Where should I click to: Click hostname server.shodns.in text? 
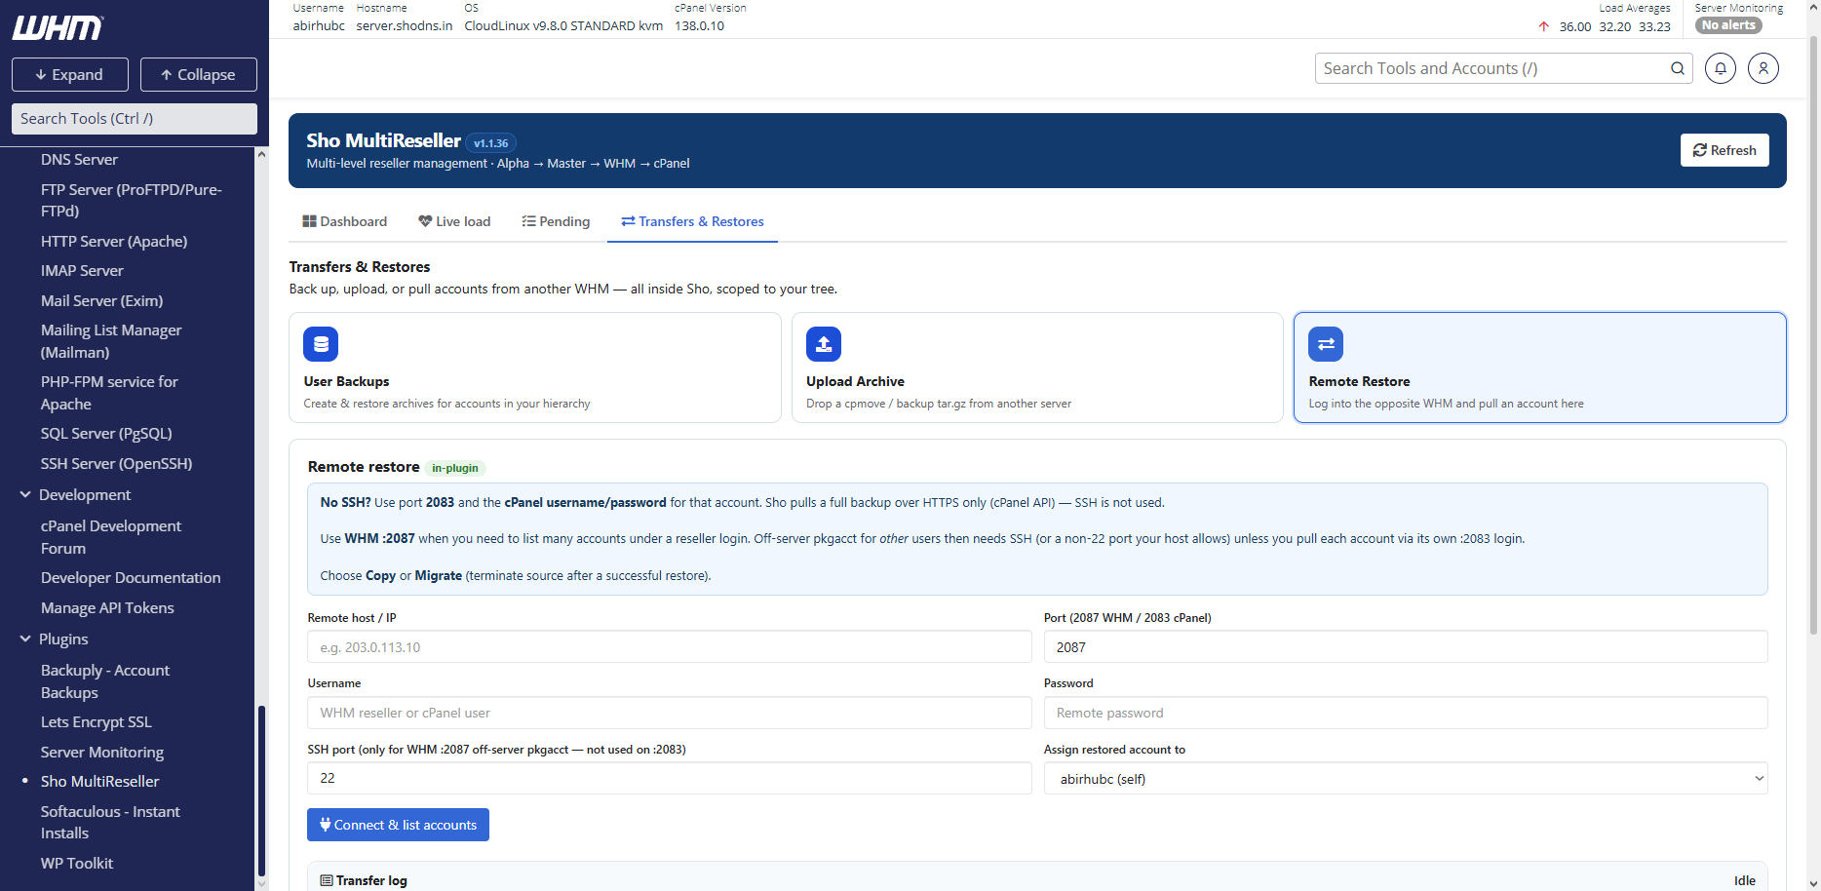[405, 26]
